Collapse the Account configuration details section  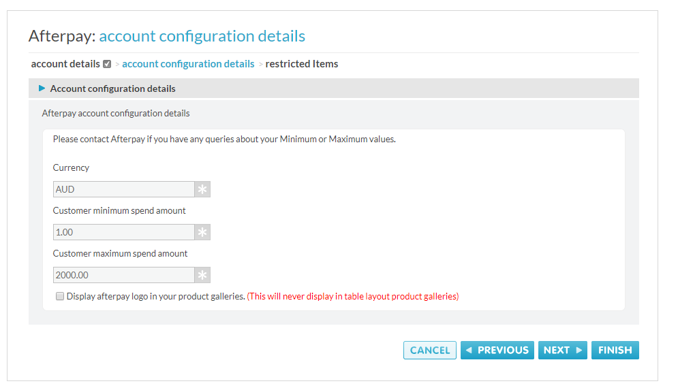pos(42,88)
